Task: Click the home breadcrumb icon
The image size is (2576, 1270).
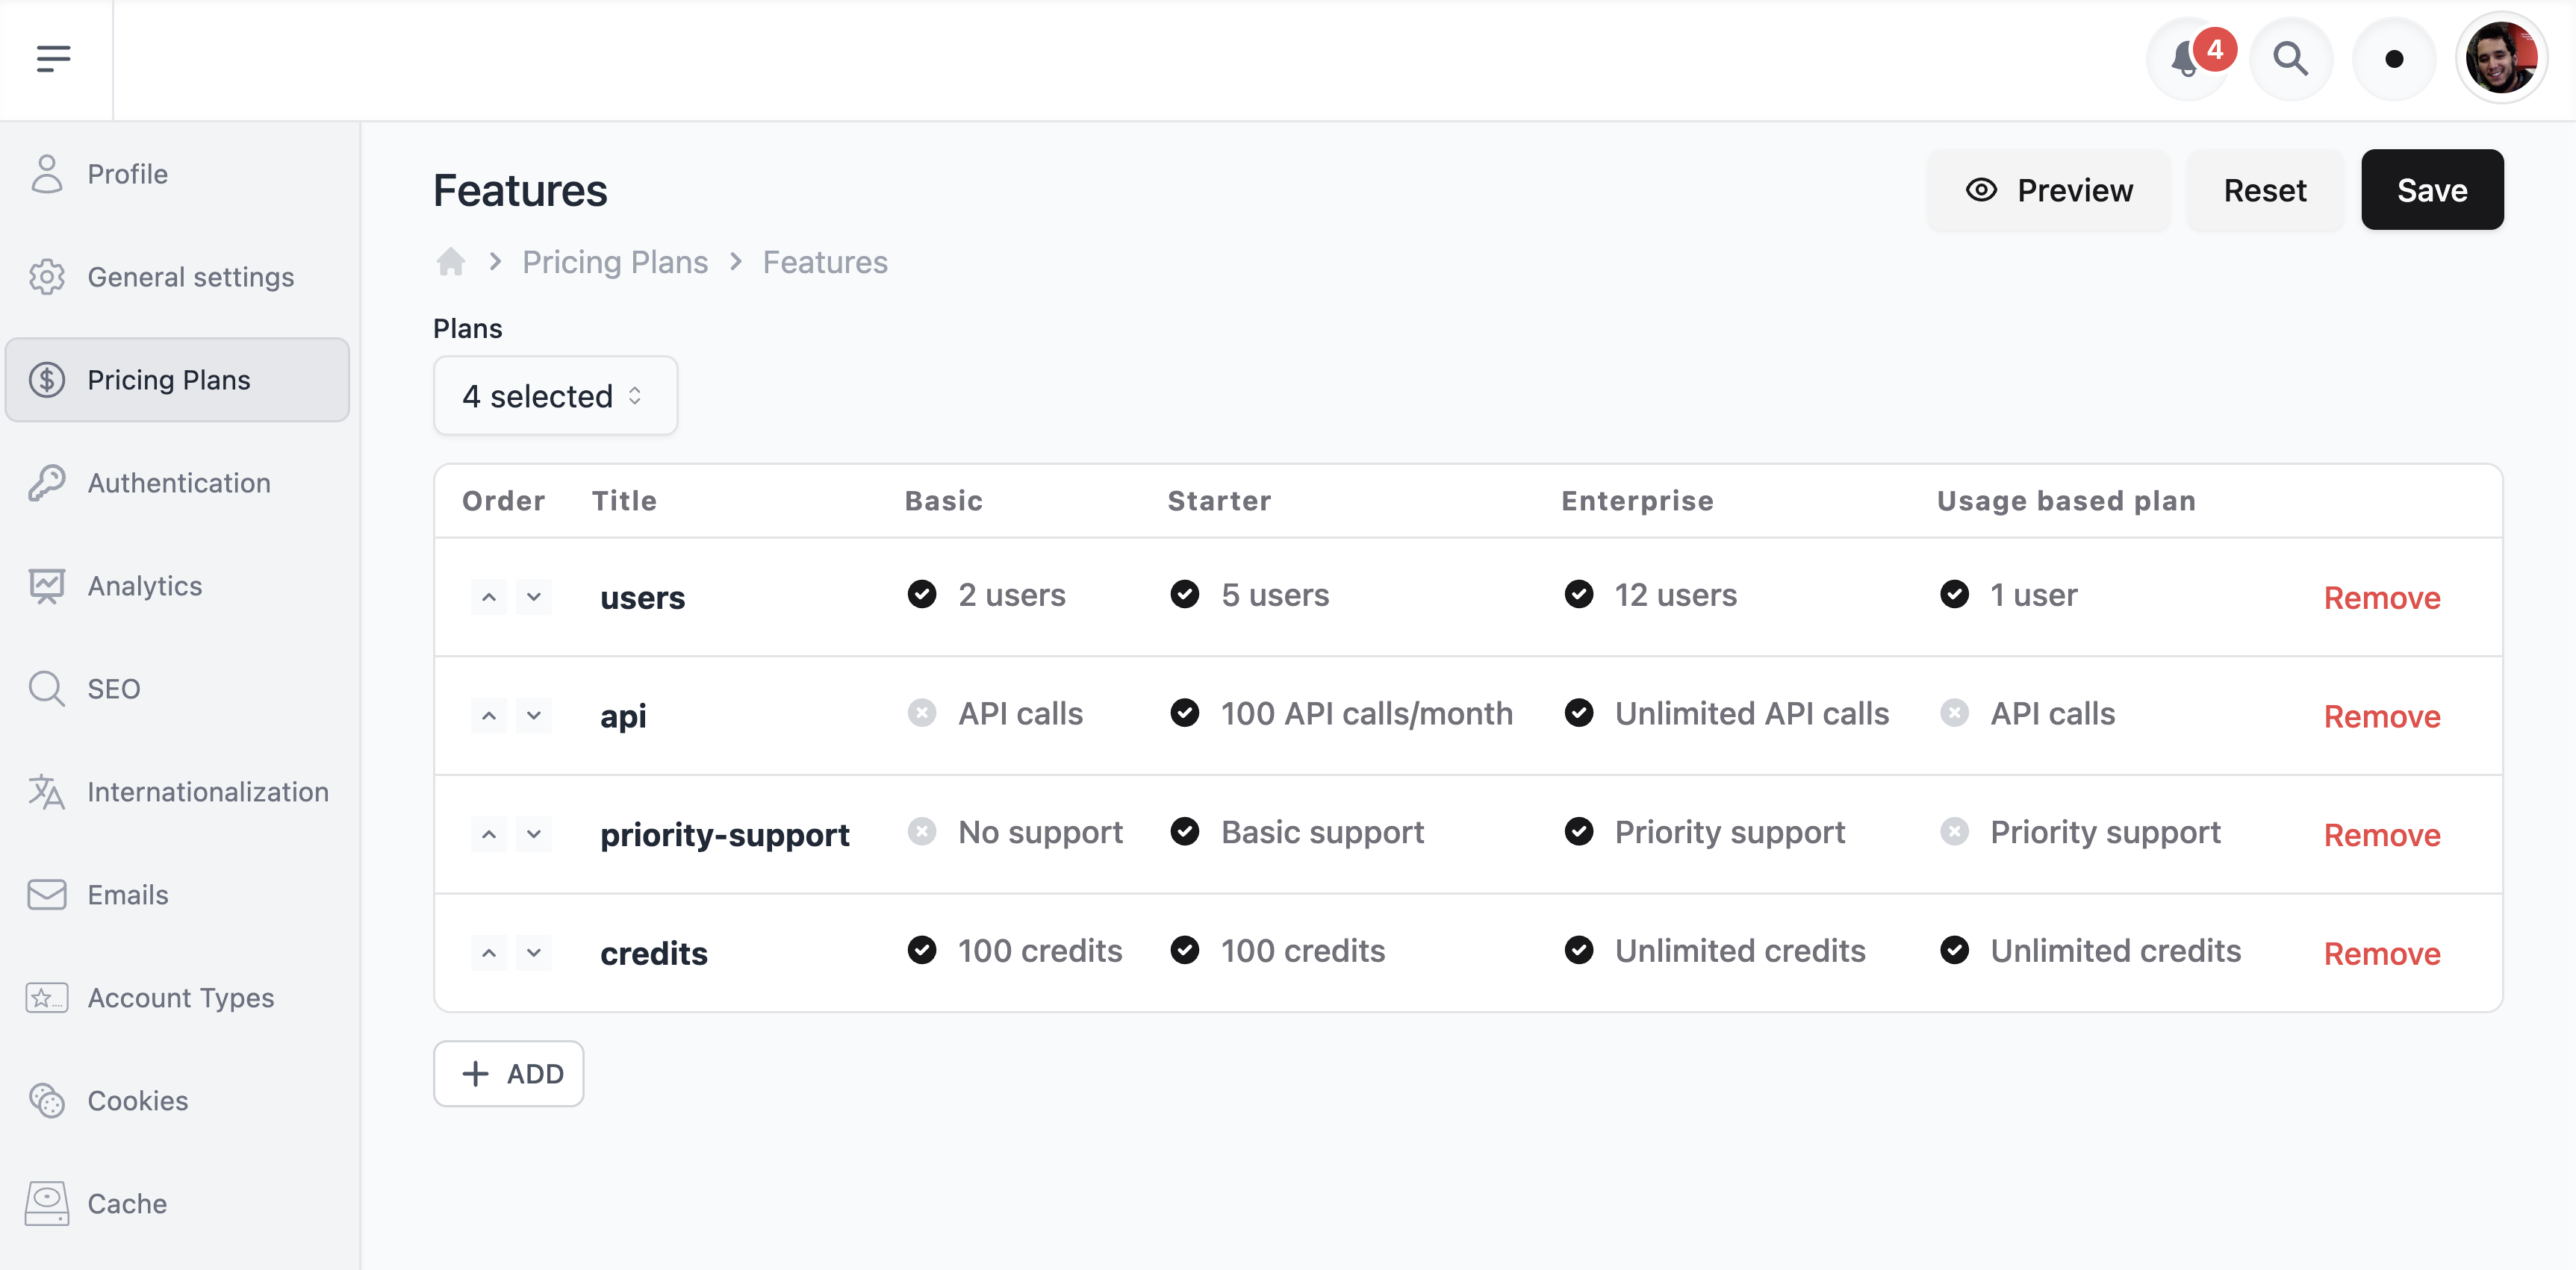Action: (452, 261)
